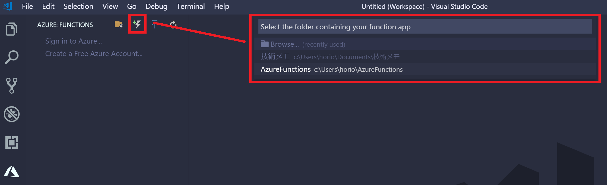Screen dimensions: 607x185
Task: Open the Terminal menu
Action: click(x=191, y=6)
